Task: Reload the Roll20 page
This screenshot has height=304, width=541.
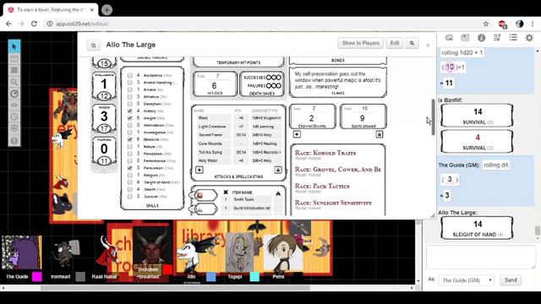Action: tap(34, 24)
